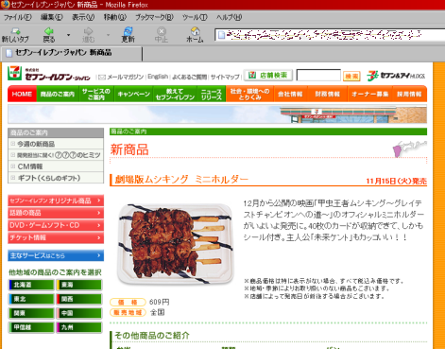Click the browser URL address field
The width and height of the screenshot is (445, 349).
coord(329,35)
